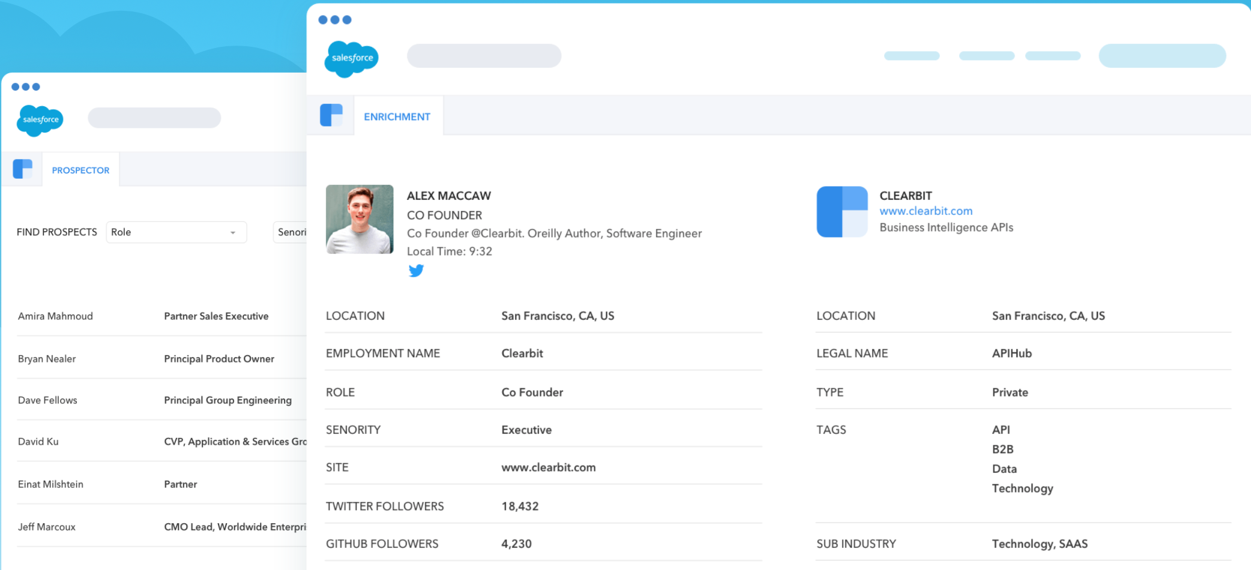This screenshot has height=570, width=1251.
Task: Click the large placeholder button at top right
Action: 1162,56
